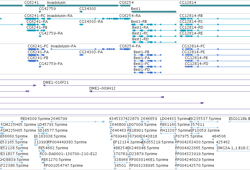Select transcript CG42759-RA
This screenshot has height=170, width=250.
[51, 33]
